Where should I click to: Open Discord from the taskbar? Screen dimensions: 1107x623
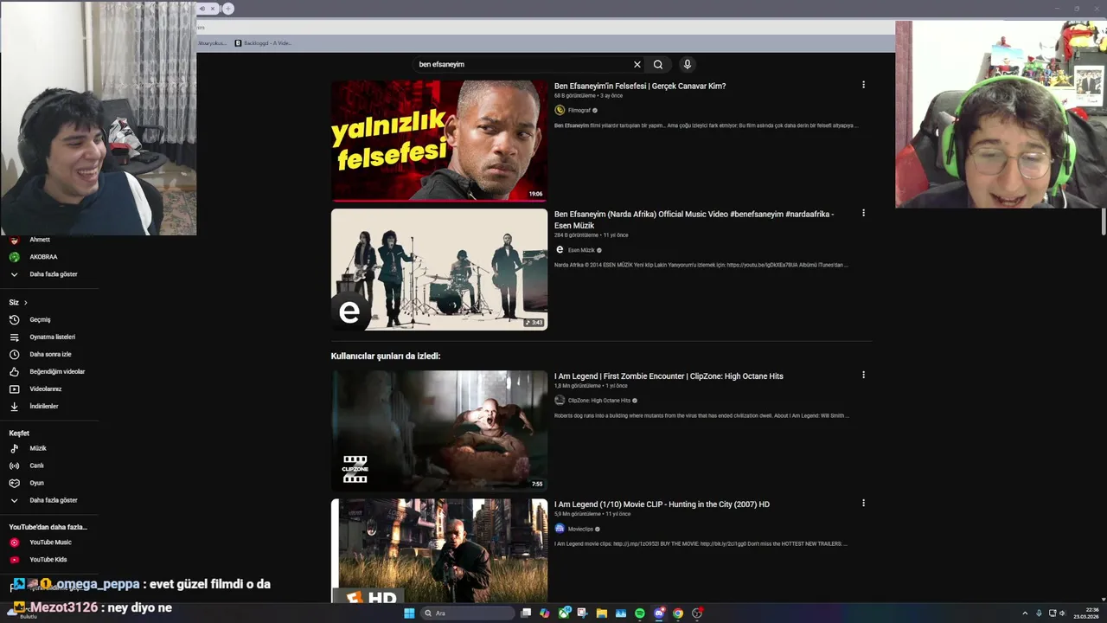659,613
